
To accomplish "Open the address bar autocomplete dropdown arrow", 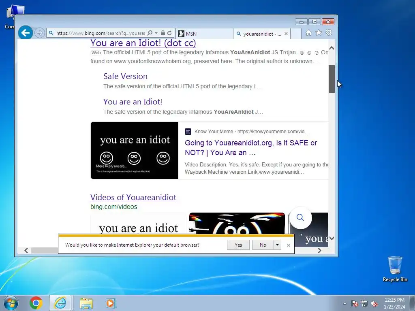I will pos(156,33).
